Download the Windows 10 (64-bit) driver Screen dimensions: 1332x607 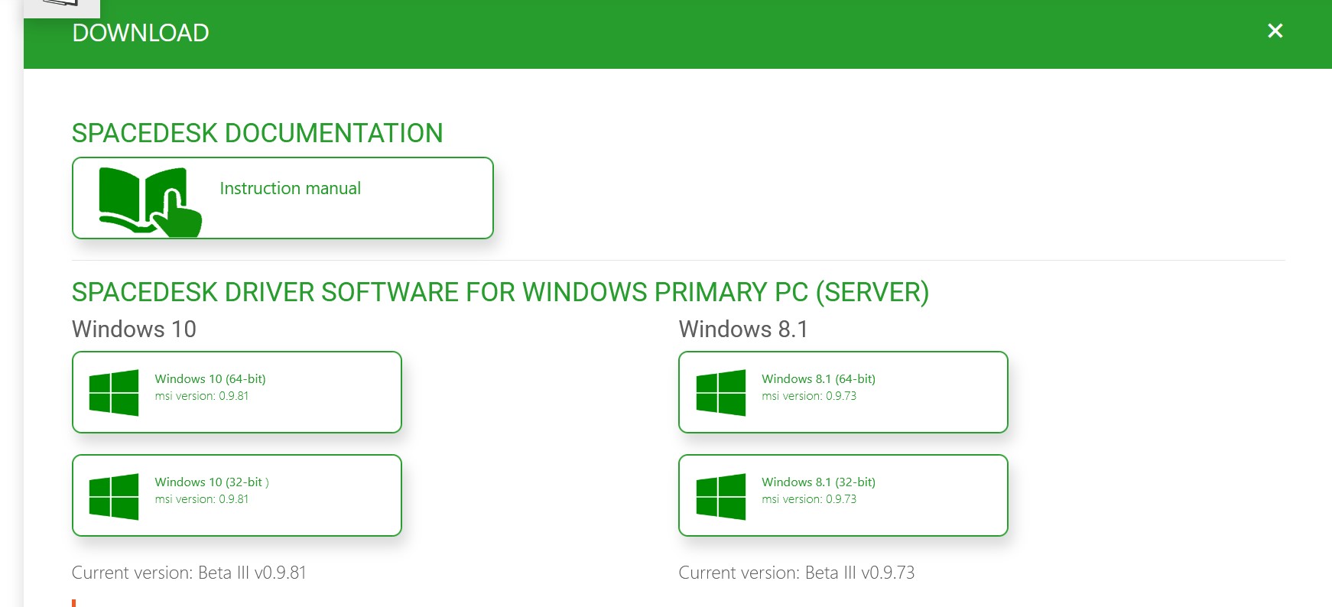210,379
